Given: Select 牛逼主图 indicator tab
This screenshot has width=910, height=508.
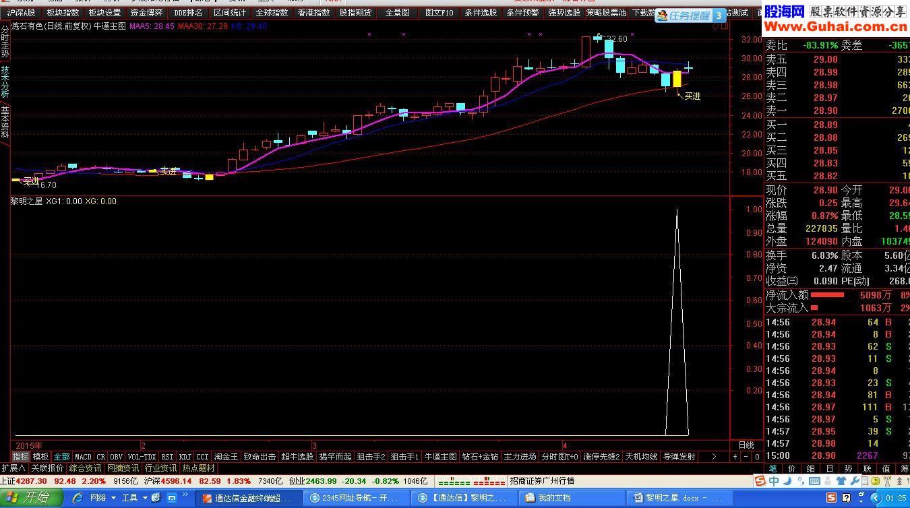Looking at the screenshot, I should (440, 457).
